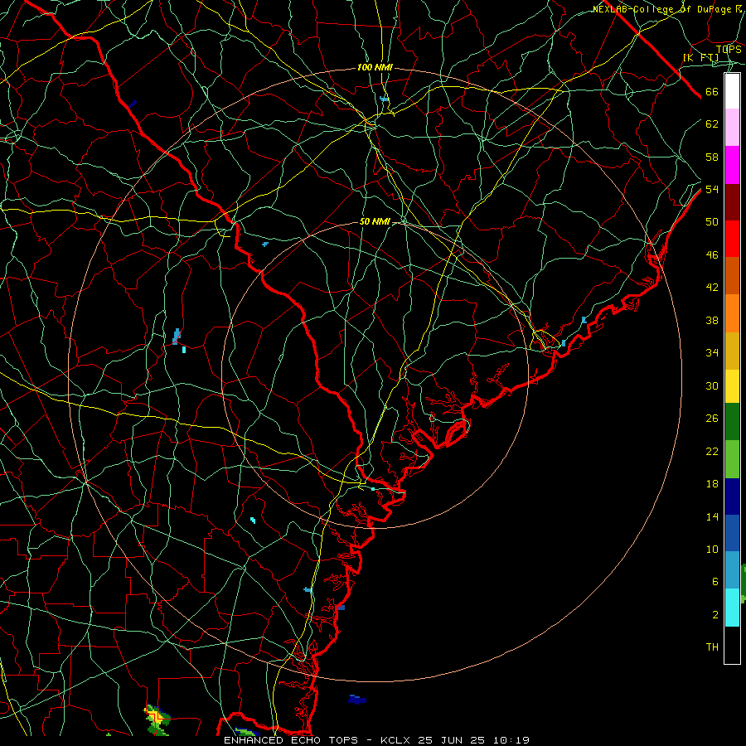Click the "10:19" time stamp
The height and width of the screenshot is (746, 746).
(510, 740)
